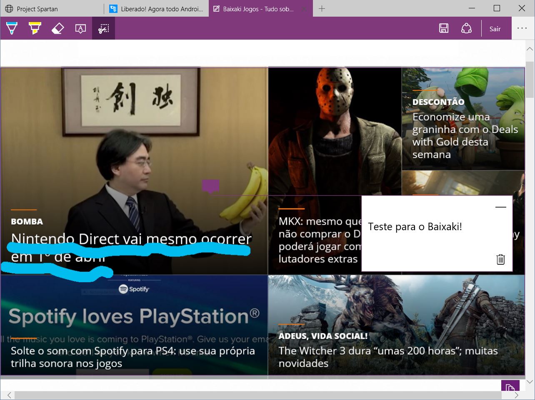535x400 pixels.
Task: Click the purple copy button at bottom right
Action: pyautogui.click(x=510, y=386)
